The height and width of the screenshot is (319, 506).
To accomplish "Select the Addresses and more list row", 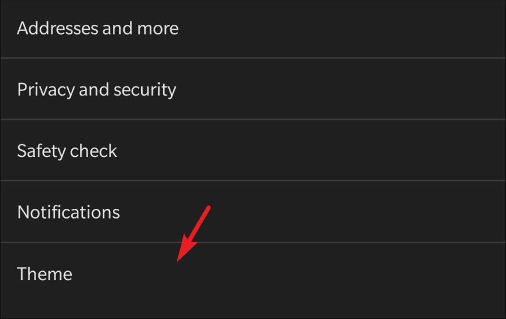I will point(253,28).
